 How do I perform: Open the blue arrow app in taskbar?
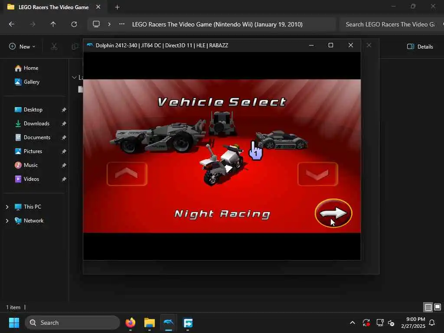(x=188, y=323)
